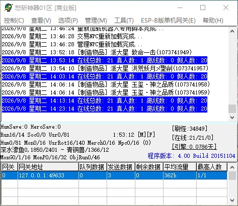Select gateway address 127.0.0.1:49633 cell
The image size is (238, 206).
48,175
